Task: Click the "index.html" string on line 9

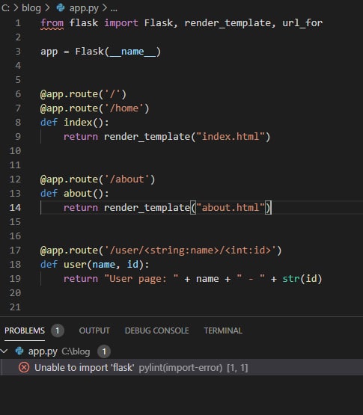Action: coord(231,137)
